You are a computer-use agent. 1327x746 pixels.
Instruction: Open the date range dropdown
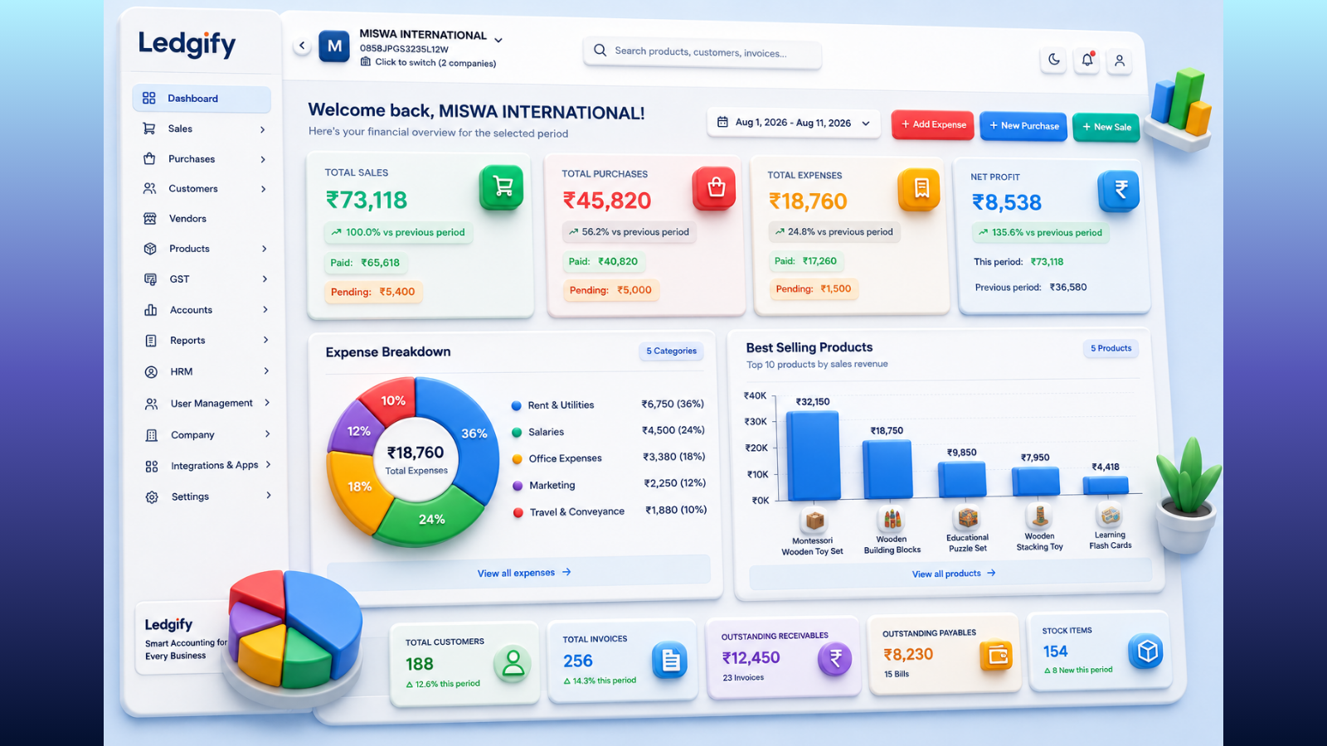point(794,123)
